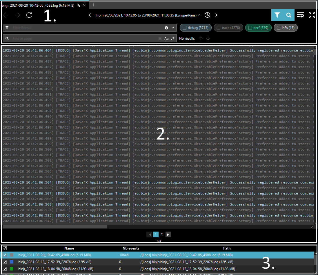
Task: Click the 10:42:06.524 TRACE log line
Action: pyautogui.click(x=158, y=210)
